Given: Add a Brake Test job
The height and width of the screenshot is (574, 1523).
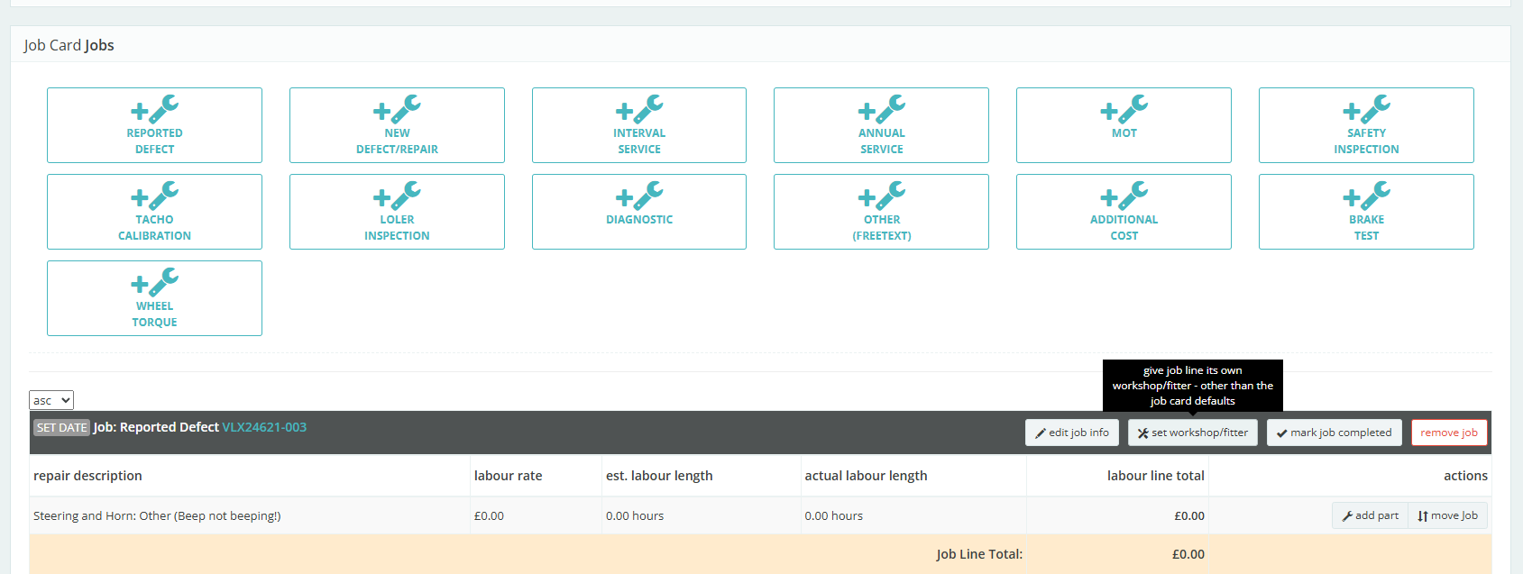Looking at the screenshot, I should (1366, 212).
